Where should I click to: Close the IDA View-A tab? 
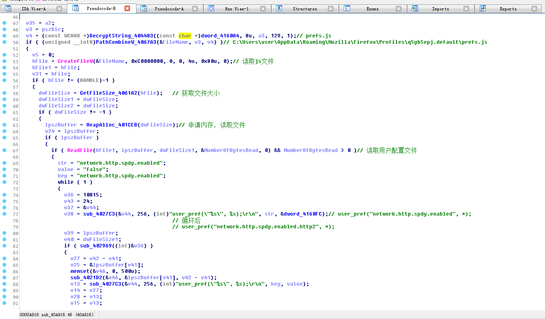point(59,9)
